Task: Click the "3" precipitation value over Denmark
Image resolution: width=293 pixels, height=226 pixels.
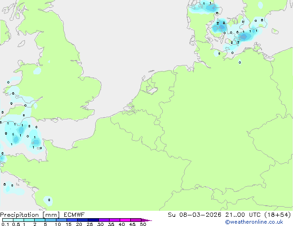Action: click(224, 23)
